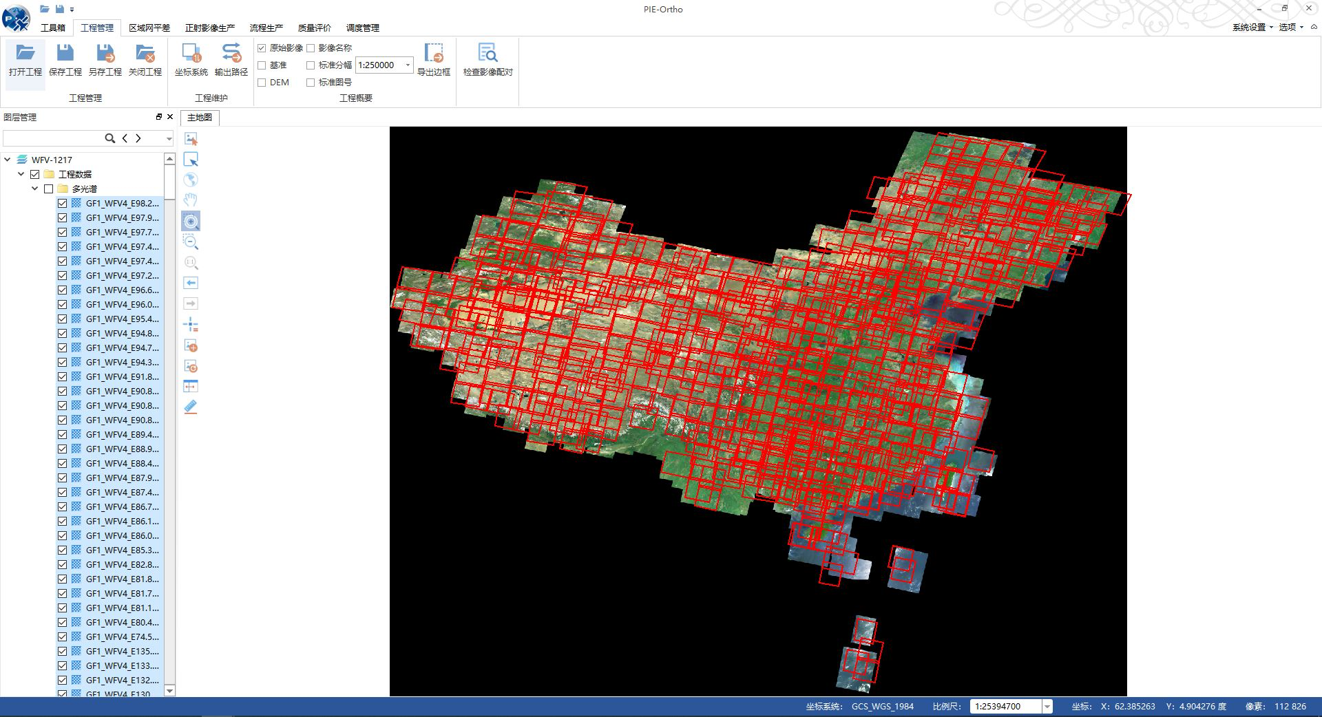Open 系统设置 dropdown menu
Image resolution: width=1322 pixels, height=717 pixels.
[x=1252, y=28]
